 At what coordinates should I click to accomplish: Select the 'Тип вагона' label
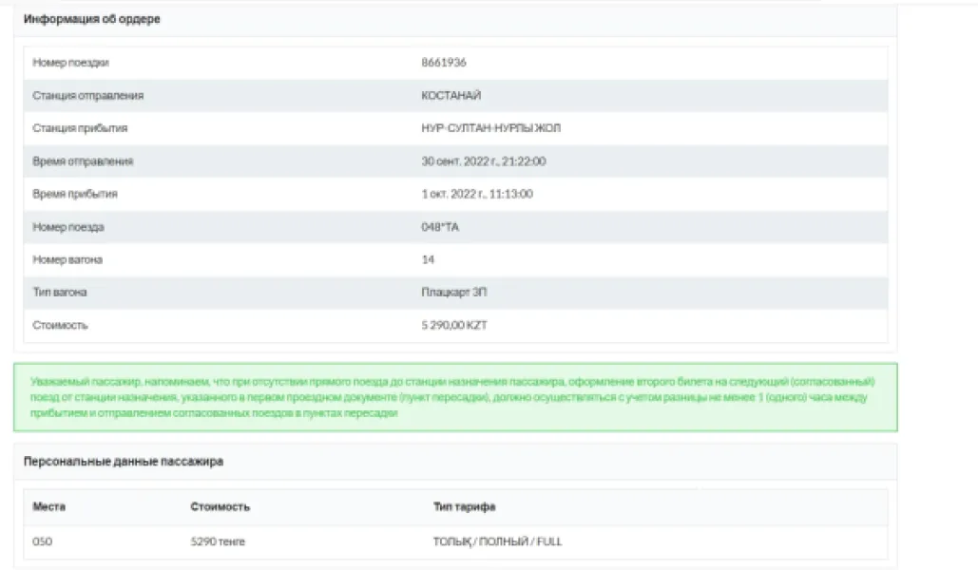[59, 292]
